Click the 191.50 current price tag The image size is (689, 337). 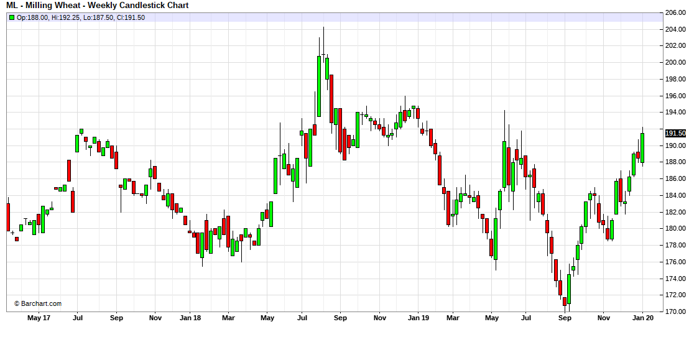[x=675, y=133]
